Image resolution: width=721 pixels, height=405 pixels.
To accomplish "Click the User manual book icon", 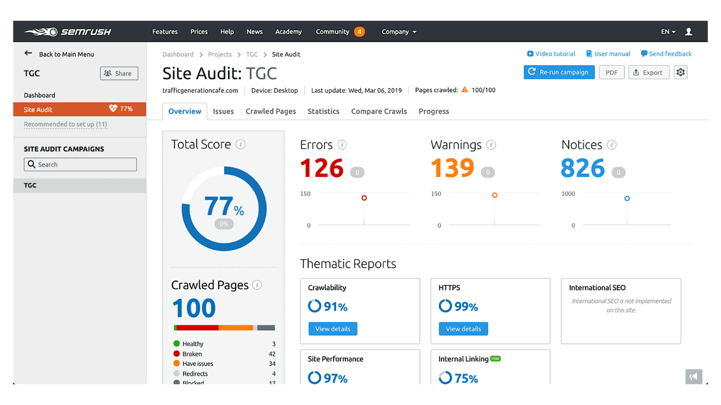I will [590, 54].
